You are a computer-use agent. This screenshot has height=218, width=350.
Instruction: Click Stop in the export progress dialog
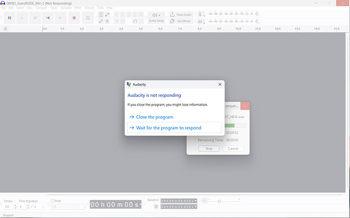209,149
